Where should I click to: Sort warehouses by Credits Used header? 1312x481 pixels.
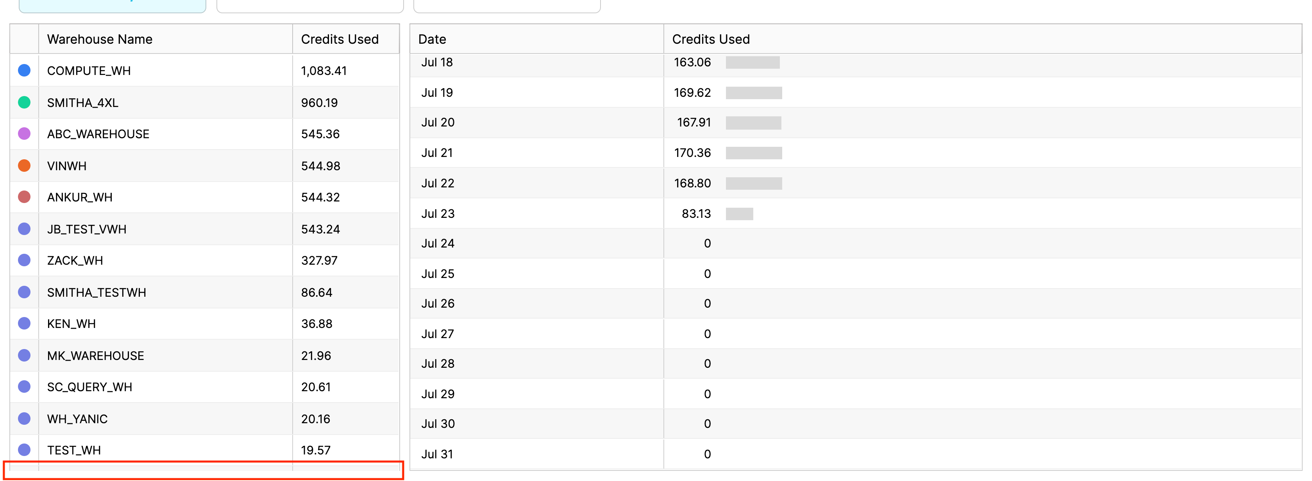[340, 39]
